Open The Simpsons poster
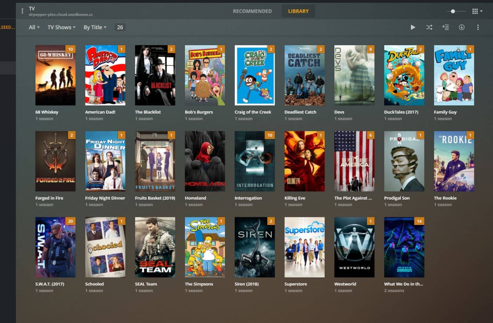This screenshot has height=323, width=493. click(205, 247)
